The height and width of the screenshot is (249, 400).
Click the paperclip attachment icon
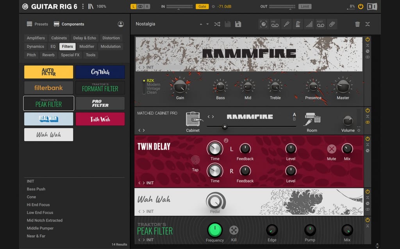coord(332,24)
